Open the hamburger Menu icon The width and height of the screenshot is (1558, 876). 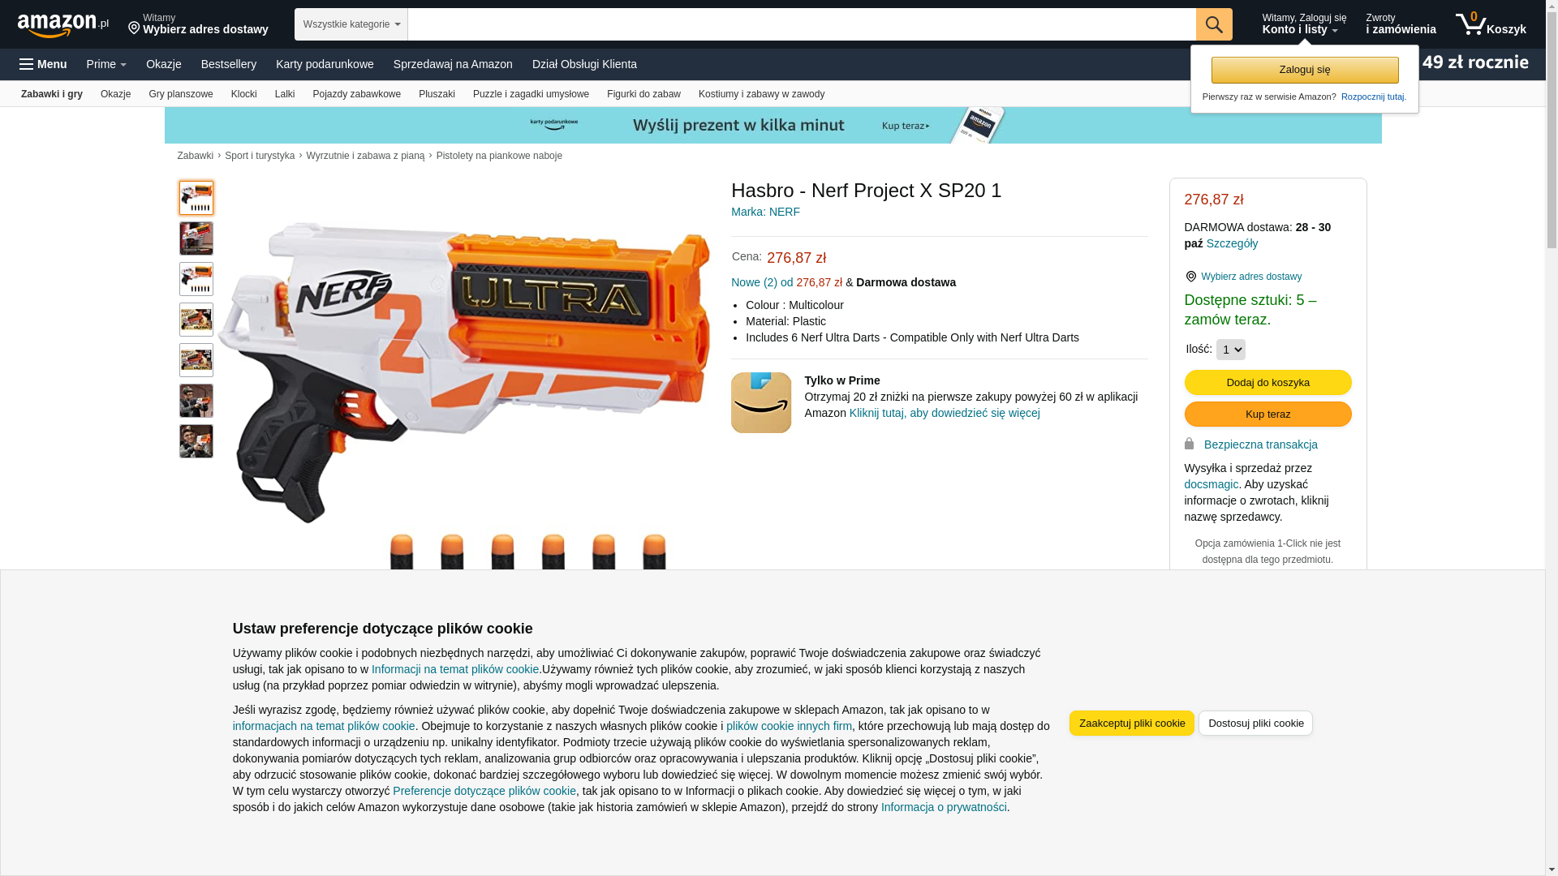26,64
